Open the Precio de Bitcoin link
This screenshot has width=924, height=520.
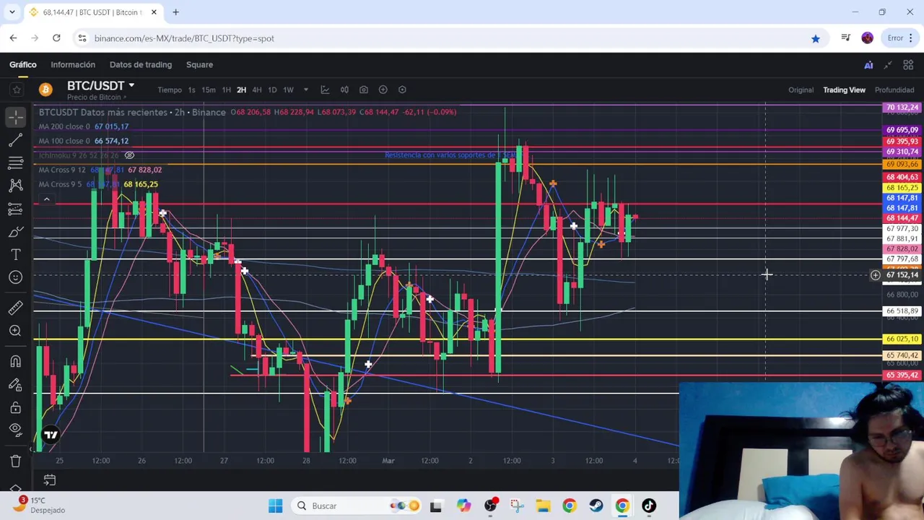(x=96, y=97)
